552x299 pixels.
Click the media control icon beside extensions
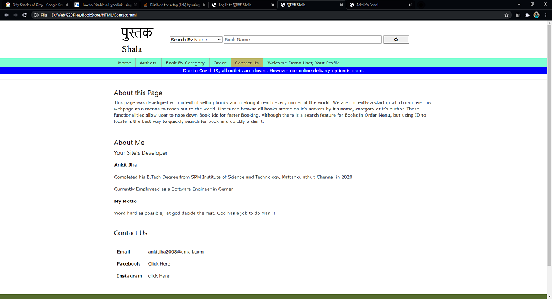click(x=518, y=15)
